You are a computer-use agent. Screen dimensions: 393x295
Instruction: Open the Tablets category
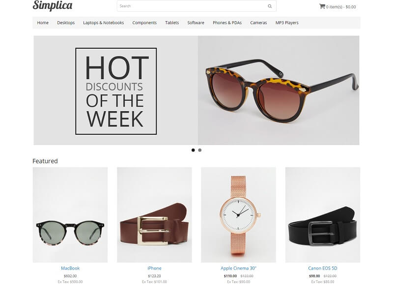pos(172,23)
